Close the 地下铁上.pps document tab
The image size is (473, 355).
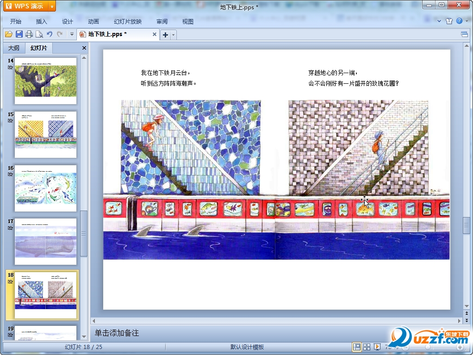155,34
